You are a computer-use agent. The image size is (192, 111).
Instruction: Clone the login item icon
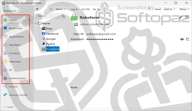click(x=187, y=17)
